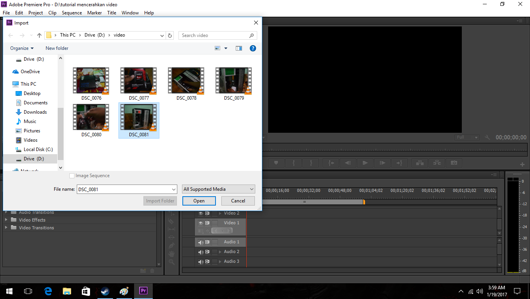
Task: Expand the Audio 3 track
Action: coord(220,262)
